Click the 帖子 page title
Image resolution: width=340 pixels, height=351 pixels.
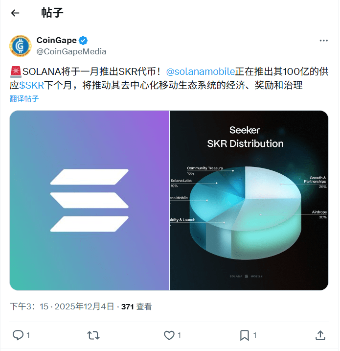coord(52,13)
